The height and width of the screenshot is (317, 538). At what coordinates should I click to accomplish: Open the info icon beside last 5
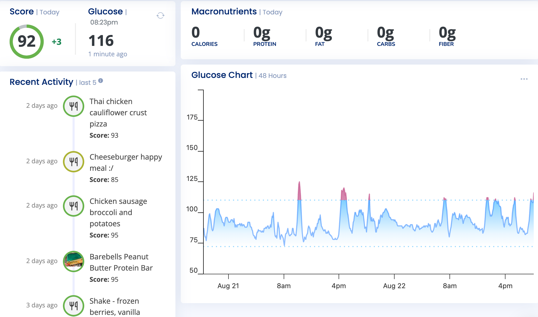(x=101, y=81)
